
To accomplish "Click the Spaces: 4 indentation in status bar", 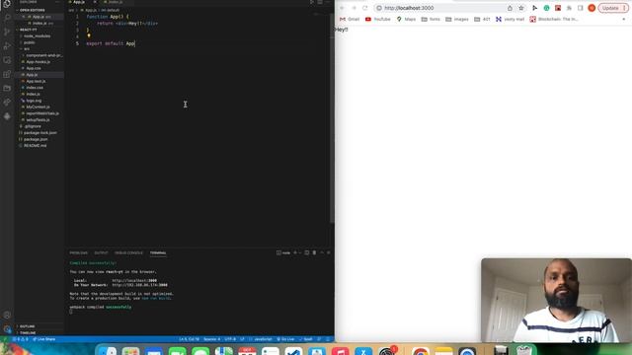I will tap(211, 339).
